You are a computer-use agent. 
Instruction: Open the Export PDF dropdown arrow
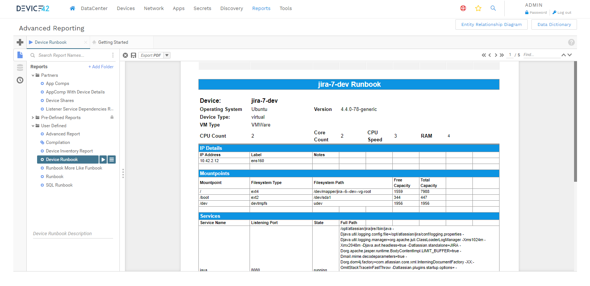pyautogui.click(x=167, y=55)
